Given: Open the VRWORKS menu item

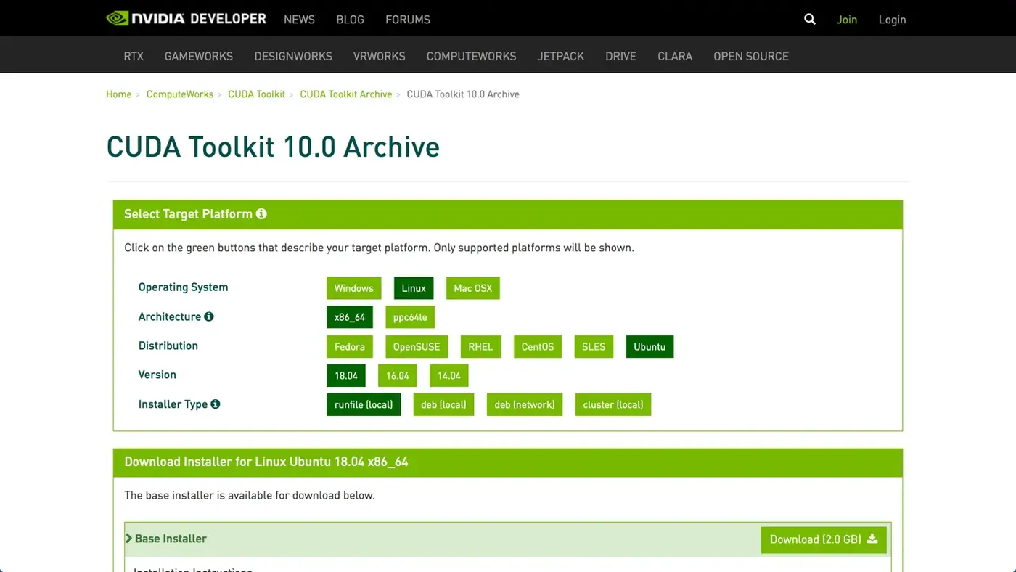Looking at the screenshot, I should click(379, 56).
